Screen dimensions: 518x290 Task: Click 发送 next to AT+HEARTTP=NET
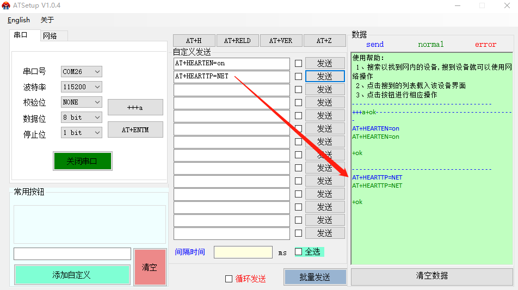(325, 77)
